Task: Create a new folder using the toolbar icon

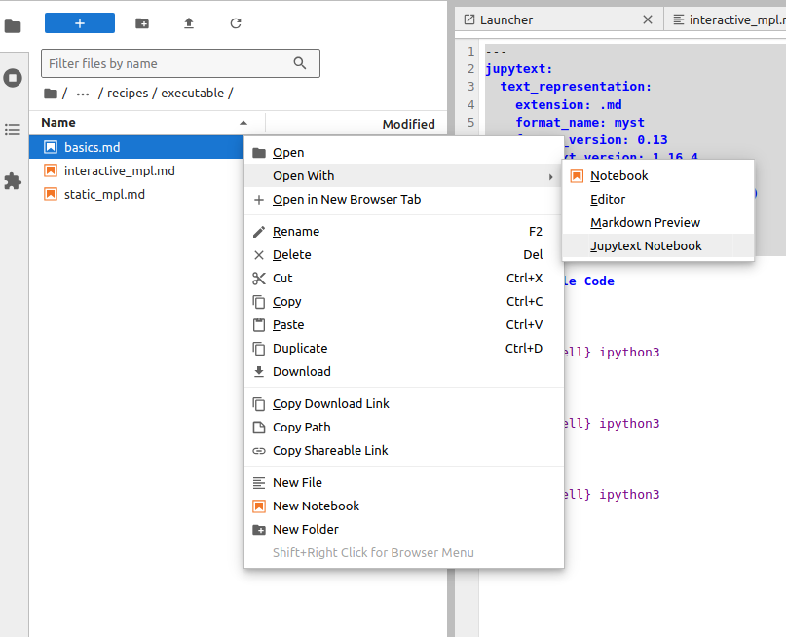Action: click(x=141, y=22)
